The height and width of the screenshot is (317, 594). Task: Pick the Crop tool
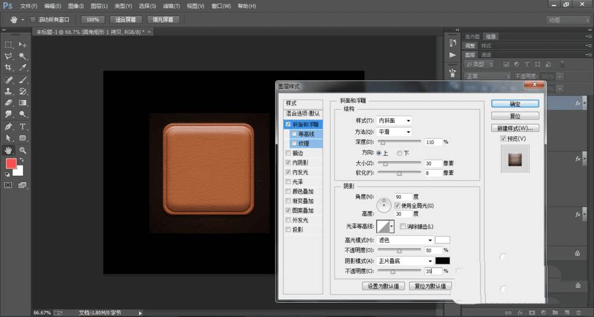[x=8, y=68]
